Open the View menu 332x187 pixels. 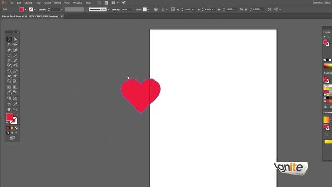67,3
